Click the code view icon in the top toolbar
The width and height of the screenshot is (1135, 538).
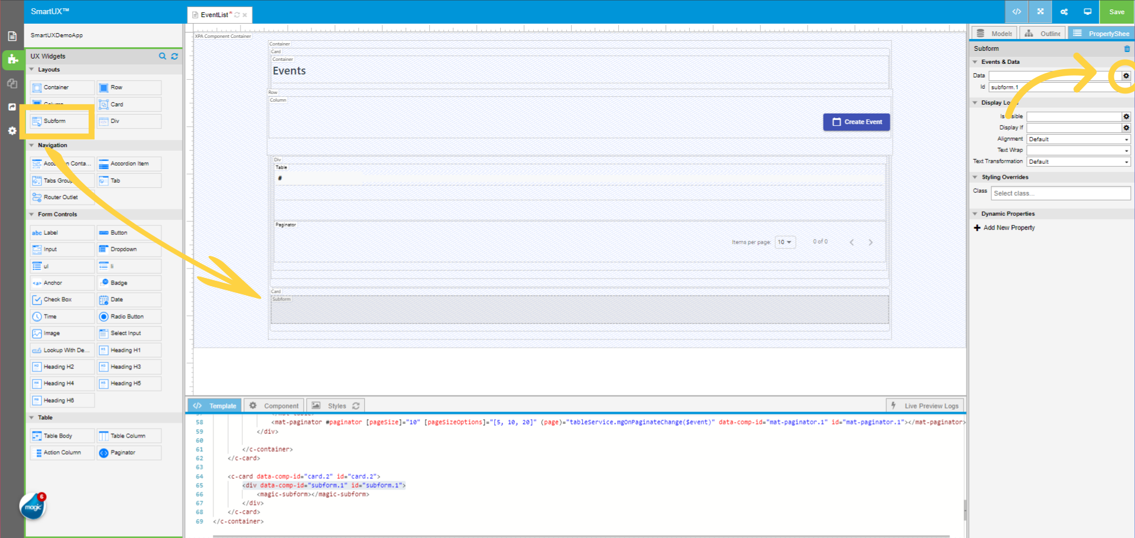[1017, 12]
